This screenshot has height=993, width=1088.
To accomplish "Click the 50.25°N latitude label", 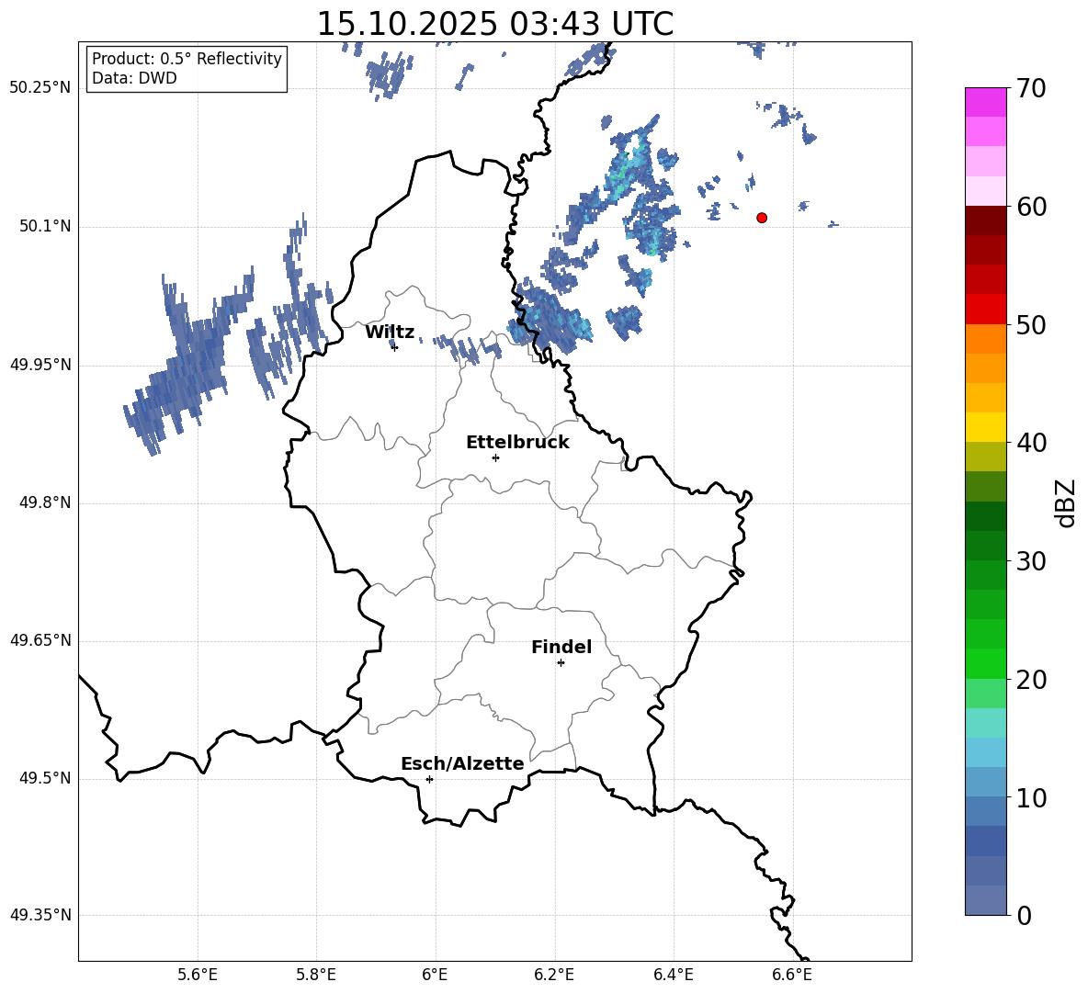I will point(40,88).
